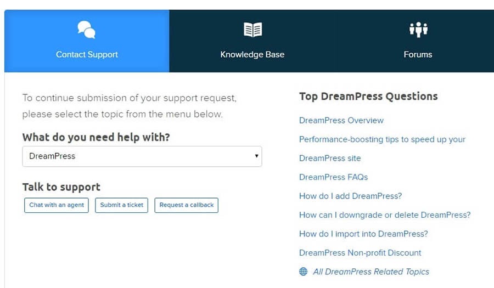Click the people group Forums icon
494x288 pixels.
pos(418,30)
